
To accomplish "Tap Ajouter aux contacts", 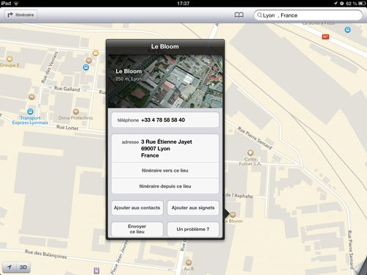I will click(137, 208).
